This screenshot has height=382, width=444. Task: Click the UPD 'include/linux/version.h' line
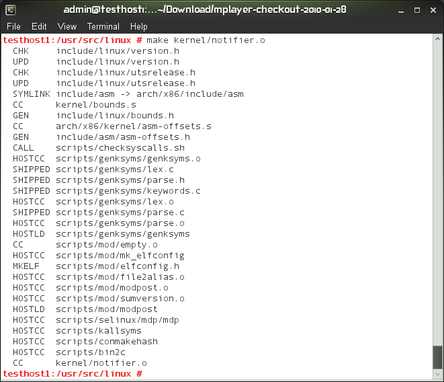click(x=96, y=62)
